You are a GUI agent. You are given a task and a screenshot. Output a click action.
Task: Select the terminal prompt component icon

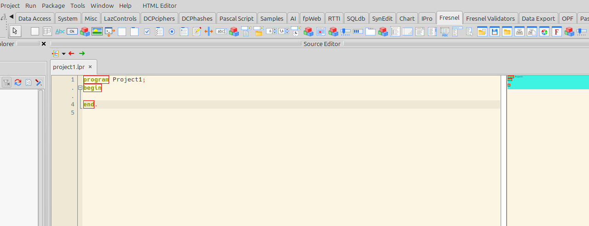point(110,31)
